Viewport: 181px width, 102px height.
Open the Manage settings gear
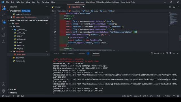click(3, 91)
